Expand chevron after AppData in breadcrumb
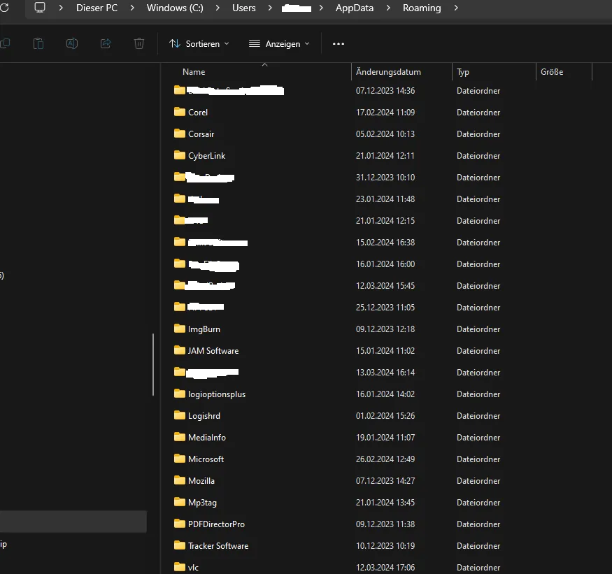 pyautogui.click(x=388, y=8)
